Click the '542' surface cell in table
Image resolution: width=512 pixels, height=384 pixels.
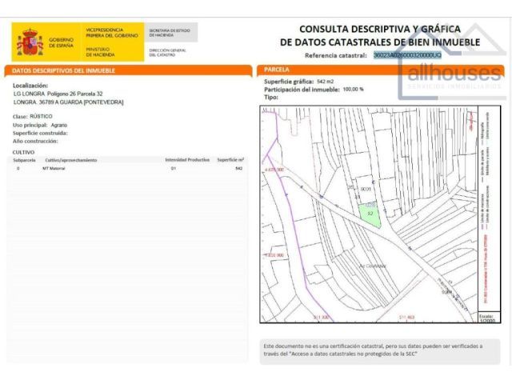238,169
